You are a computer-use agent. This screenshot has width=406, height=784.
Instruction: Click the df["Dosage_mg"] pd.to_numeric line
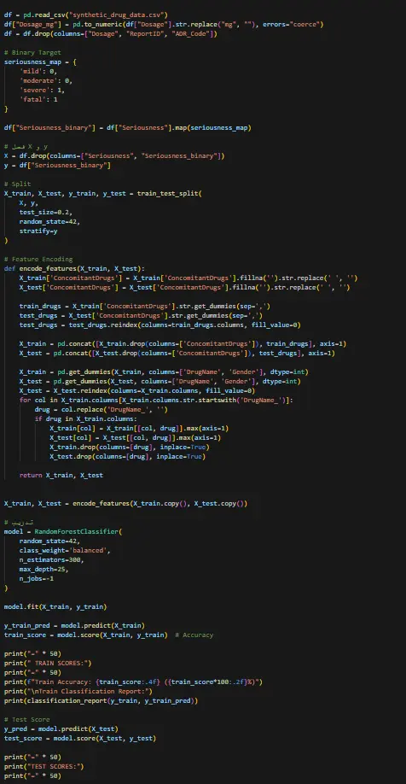(164, 24)
